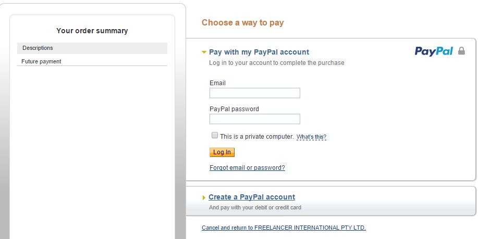Click the secure padlock icon
478x239 pixels.
coord(461,51)
